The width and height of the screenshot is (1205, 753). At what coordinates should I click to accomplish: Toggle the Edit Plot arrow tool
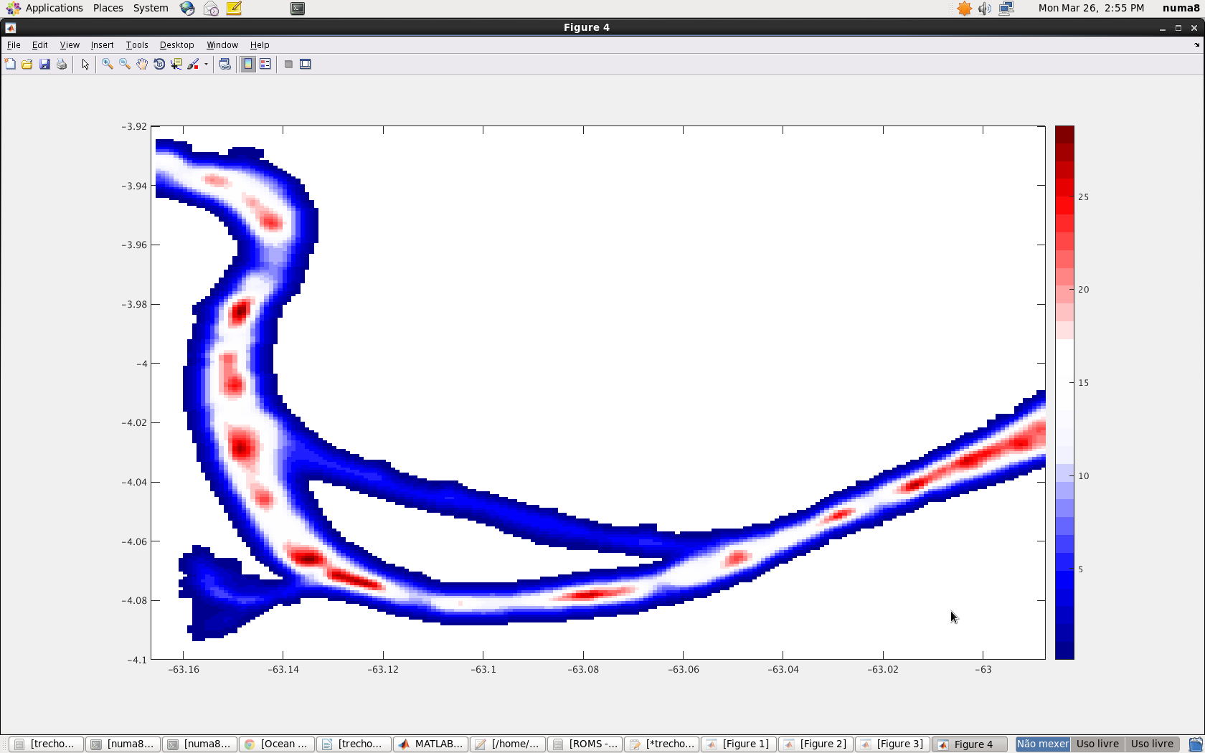85,65
